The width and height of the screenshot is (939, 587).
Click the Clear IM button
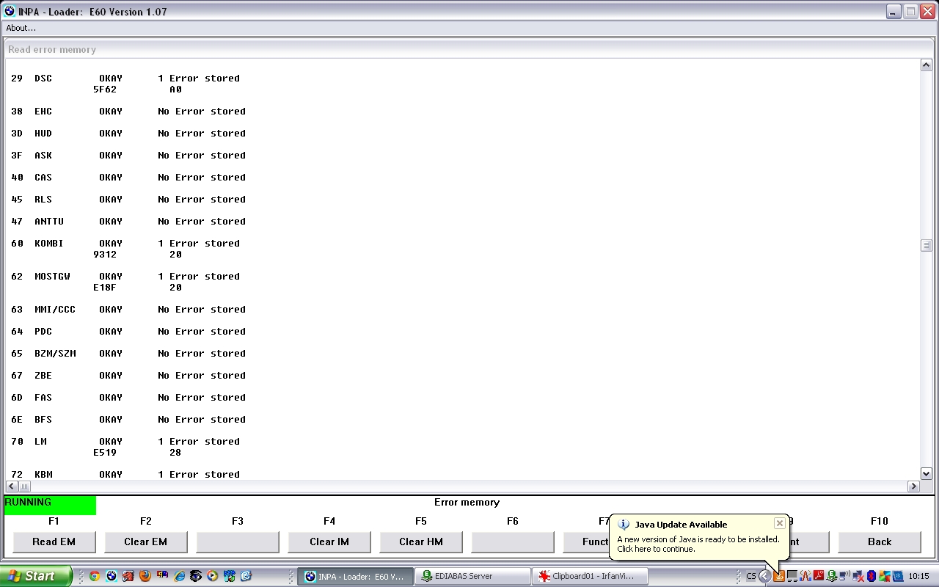[329, 542]
